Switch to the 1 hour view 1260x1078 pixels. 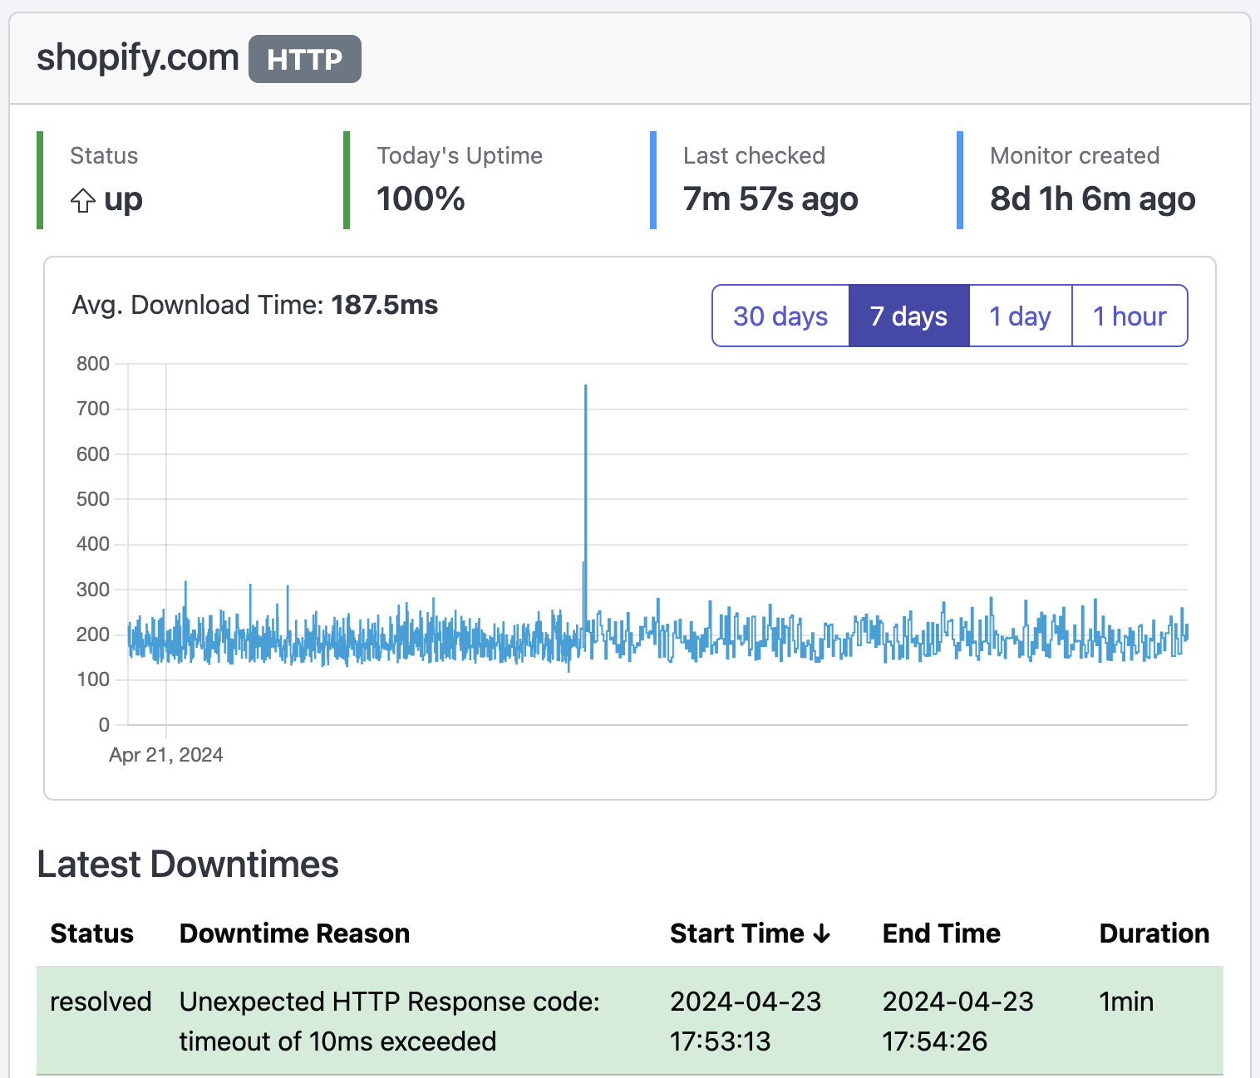[x=1130, y=316]
